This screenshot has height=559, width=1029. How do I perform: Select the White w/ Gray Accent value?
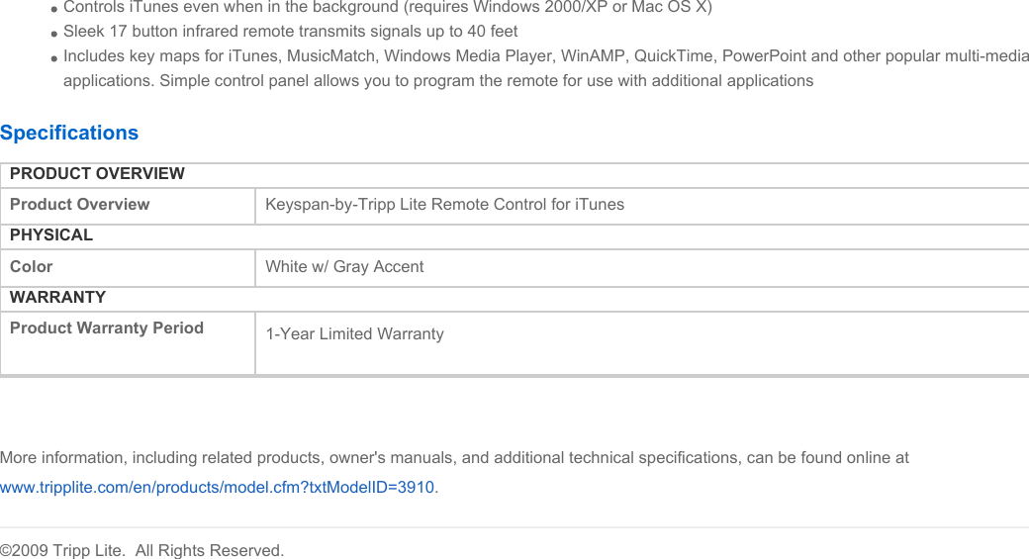[x=344, y=266]
